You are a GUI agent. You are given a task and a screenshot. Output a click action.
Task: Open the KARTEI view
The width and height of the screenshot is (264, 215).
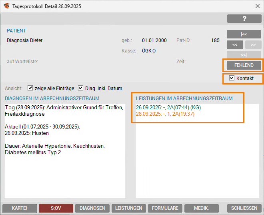tap(19, 208)
